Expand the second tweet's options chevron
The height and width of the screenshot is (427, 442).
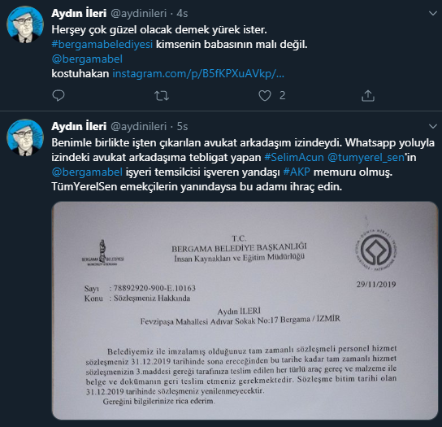433,126
